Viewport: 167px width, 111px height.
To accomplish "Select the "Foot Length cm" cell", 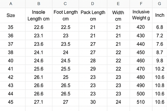I will [x=65, y=16].
